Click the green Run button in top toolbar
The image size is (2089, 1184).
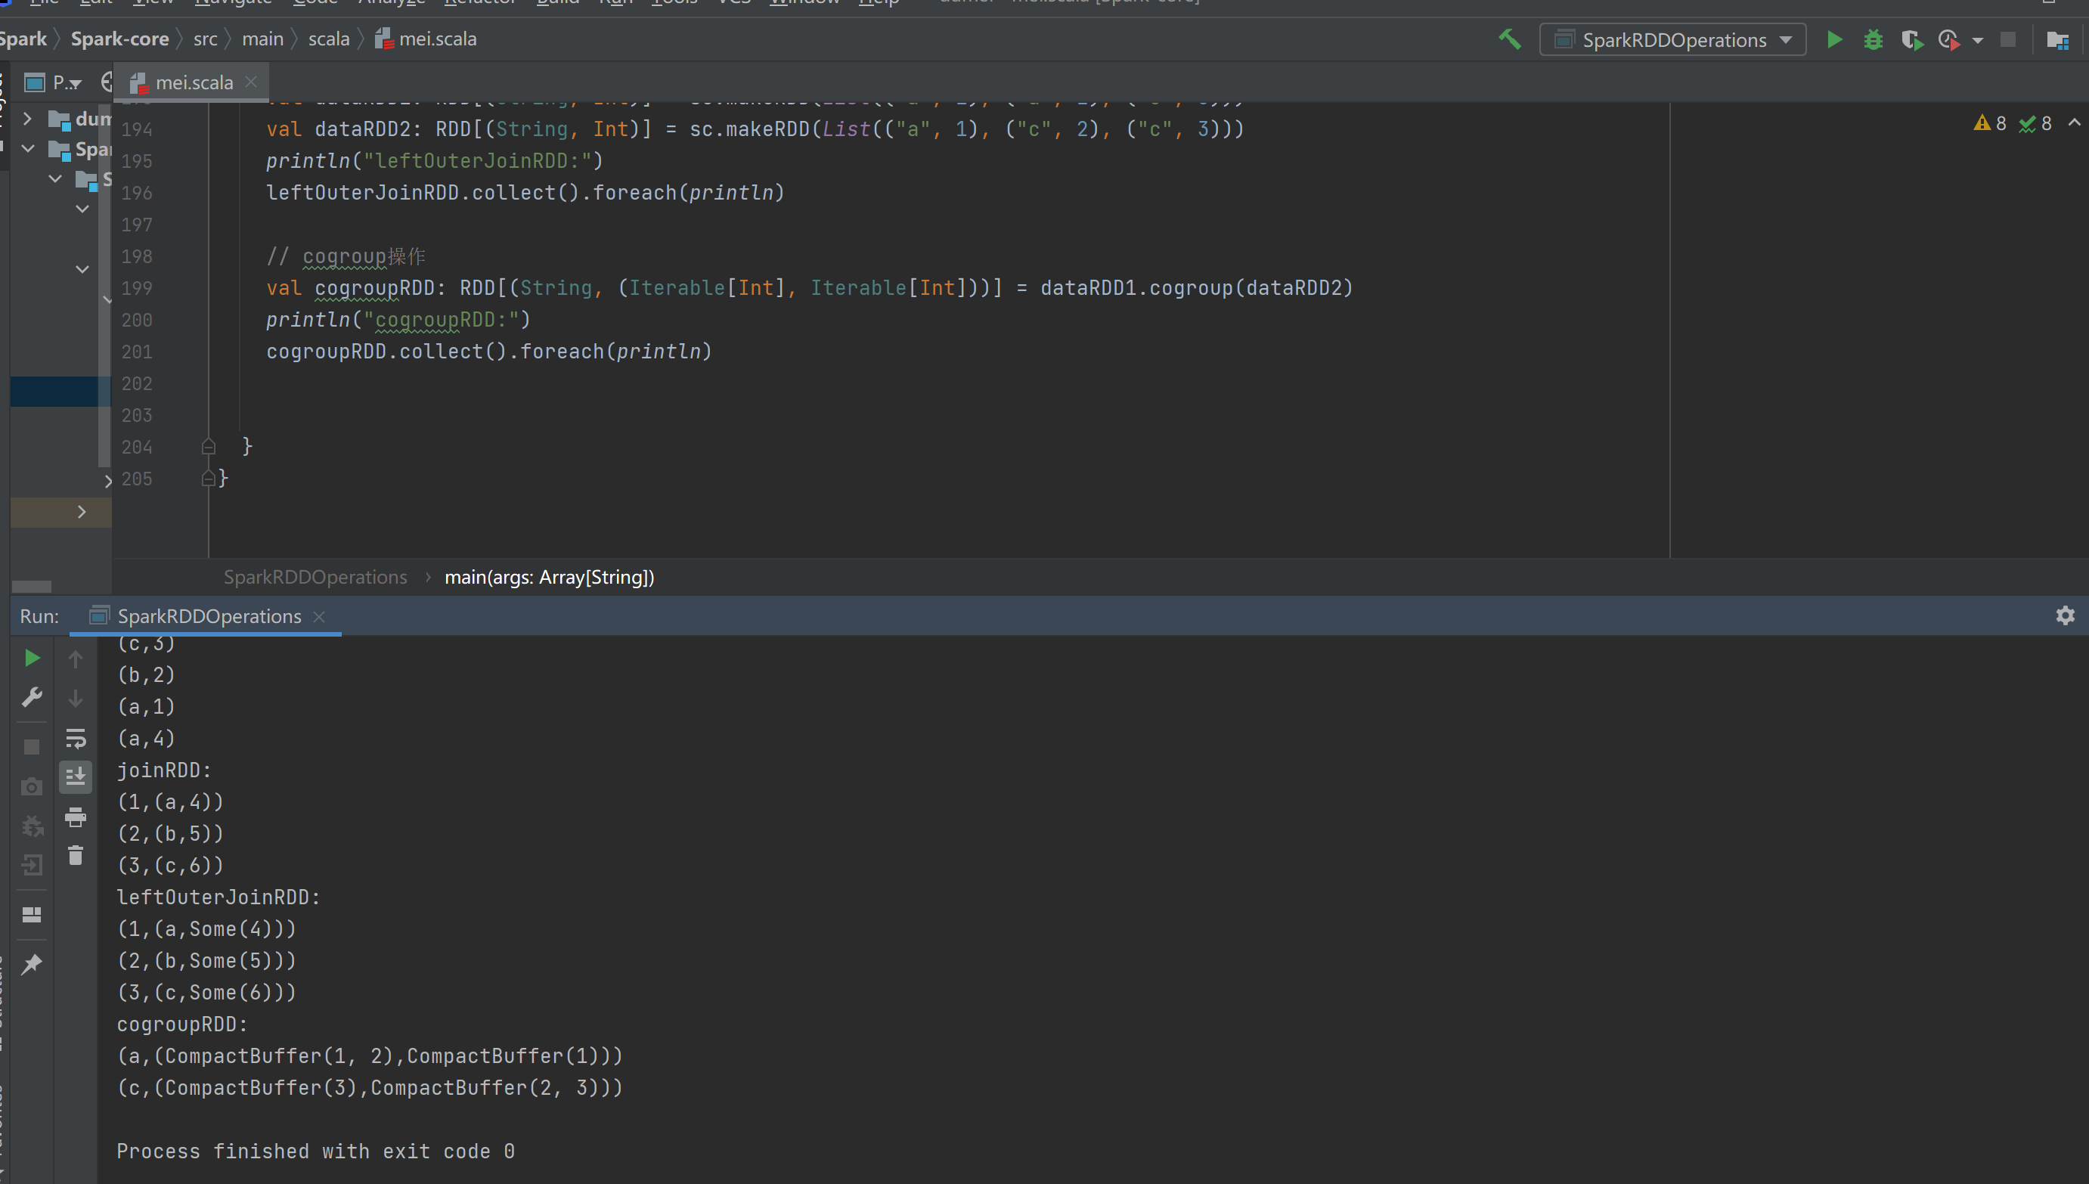(1833, 39)
